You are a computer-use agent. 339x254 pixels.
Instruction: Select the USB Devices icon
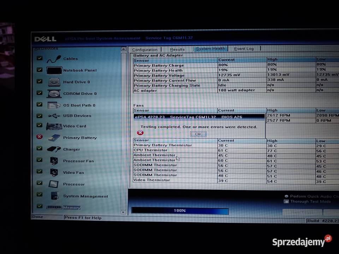(54, 116)
